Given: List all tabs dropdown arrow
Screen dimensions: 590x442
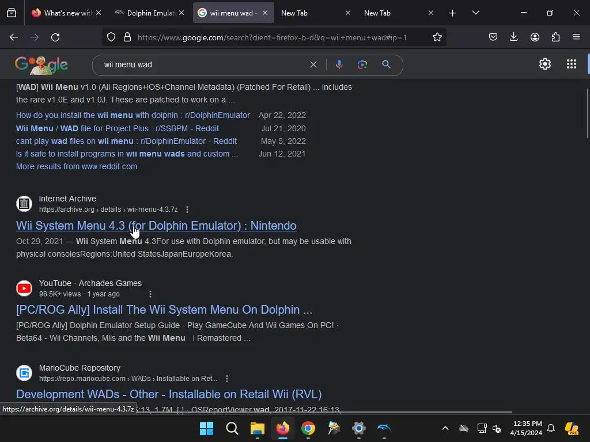Looking at the screenshot, I should pyautogui.click(x=475, y=13).
